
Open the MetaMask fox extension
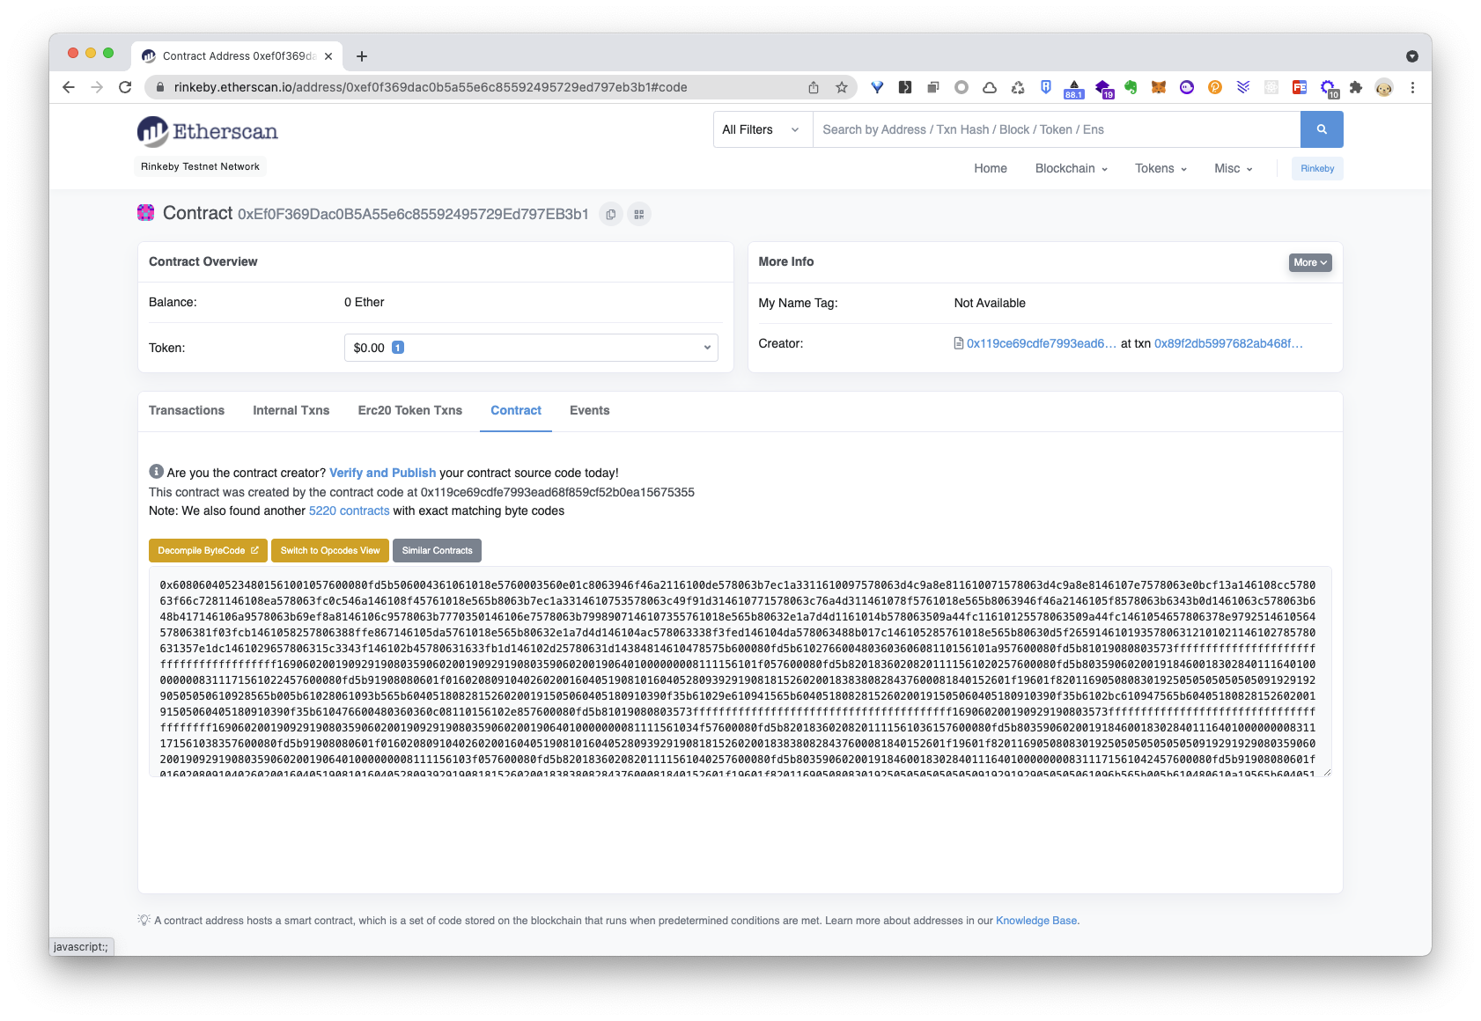click(1159, 87)
